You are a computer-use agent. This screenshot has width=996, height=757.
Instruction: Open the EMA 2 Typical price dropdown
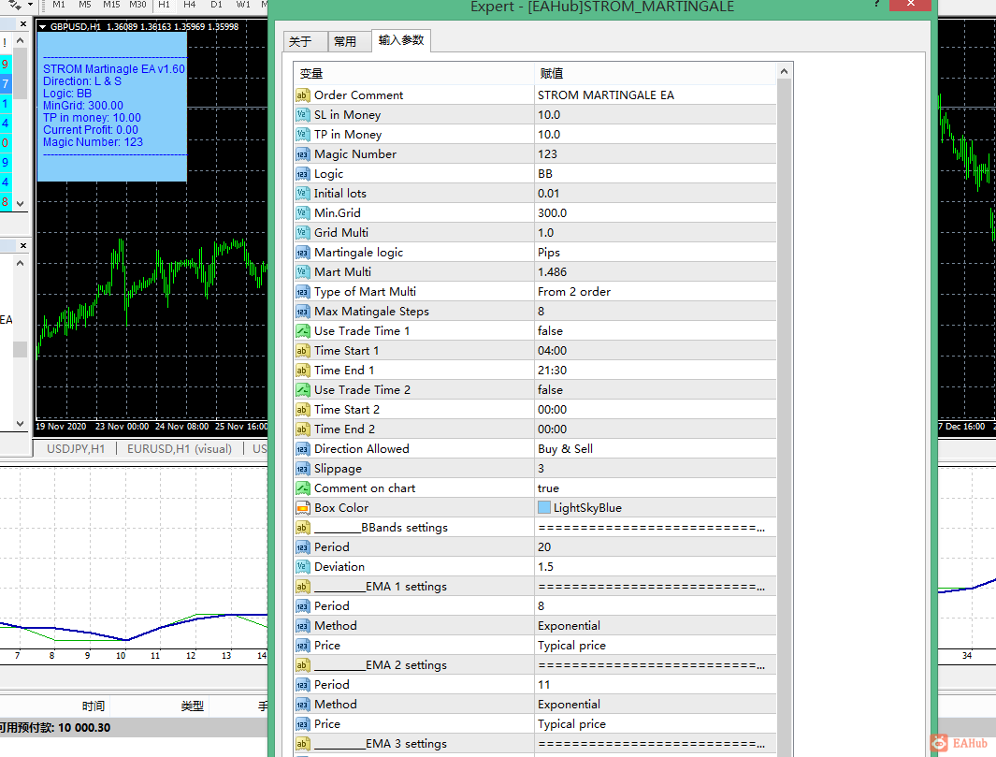click(x=655, y=724)
